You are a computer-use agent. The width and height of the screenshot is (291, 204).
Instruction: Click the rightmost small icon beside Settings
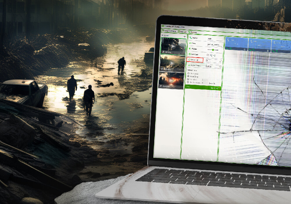[214, 55]
